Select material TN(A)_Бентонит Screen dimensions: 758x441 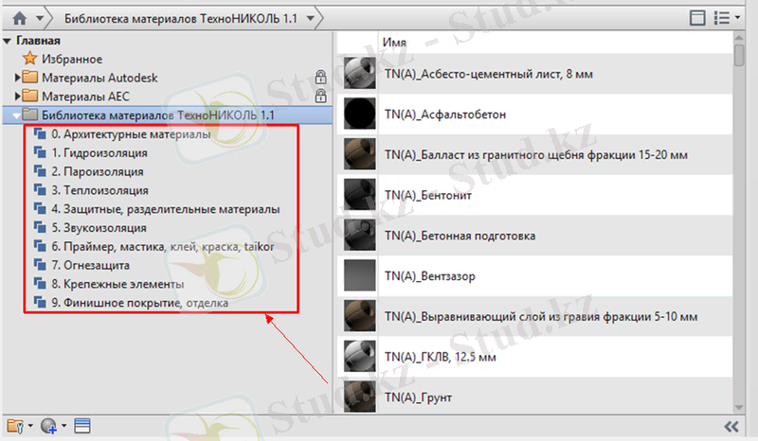(x=428, y=195)
